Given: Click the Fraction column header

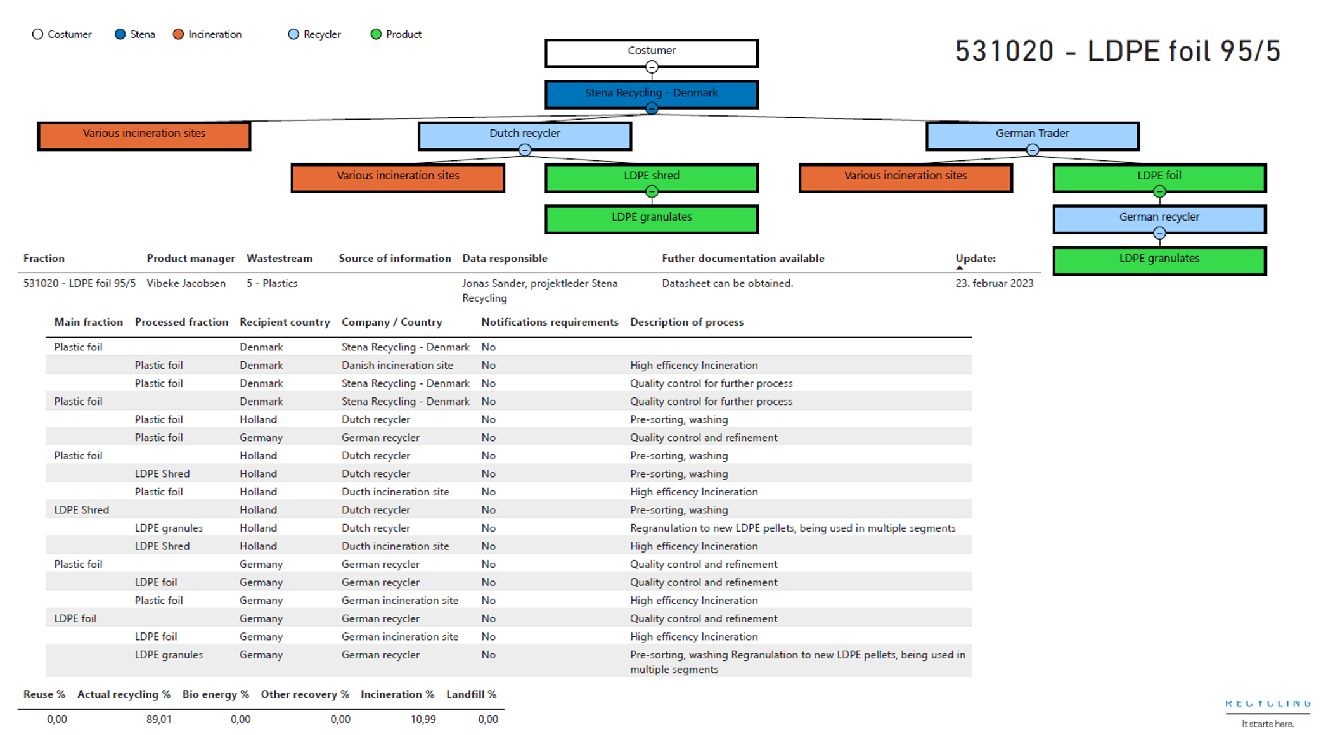Looking at the screenshot, I should (x=44, y=258).
